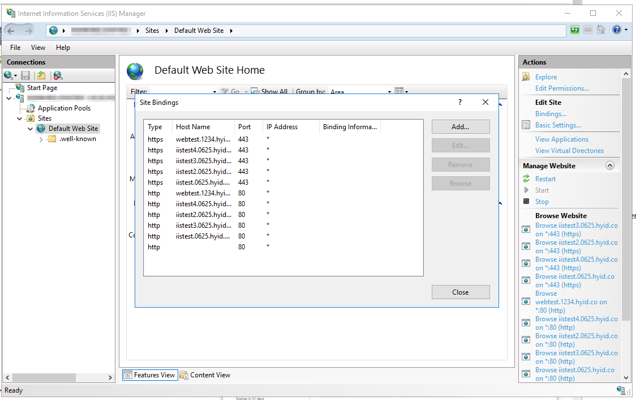Viewport: 636px width, 400px height.
Task: Select Application Pools in the Connections tree
Action: click(x=64, y=108)
